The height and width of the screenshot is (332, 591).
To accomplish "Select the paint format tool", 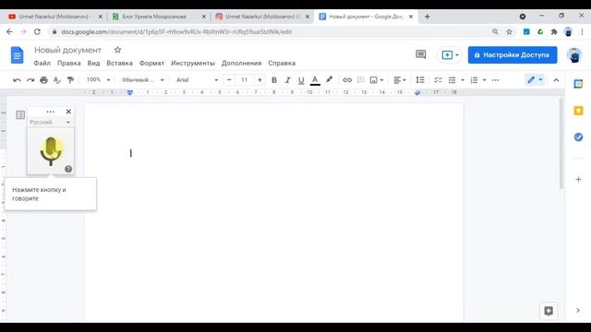I will pos(70,80).
